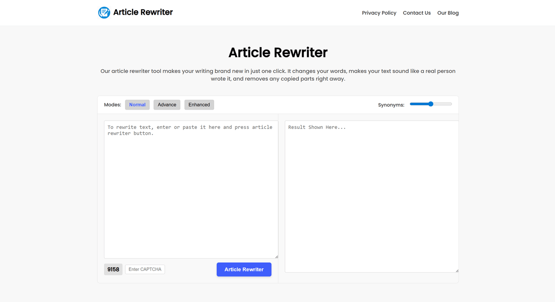This screenshot has width=555, height=302.
Task: Click the 9158 captcha code
Action: pos(113,269)
